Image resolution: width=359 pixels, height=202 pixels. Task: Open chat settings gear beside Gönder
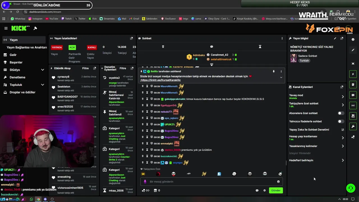pyautogui.click(x=264, y=190)
